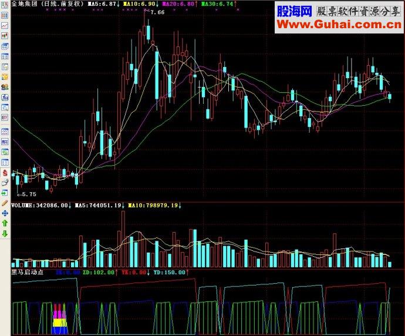Click the green down arrow icon
Screen dimensions: 405x336
tap(5, 234)
